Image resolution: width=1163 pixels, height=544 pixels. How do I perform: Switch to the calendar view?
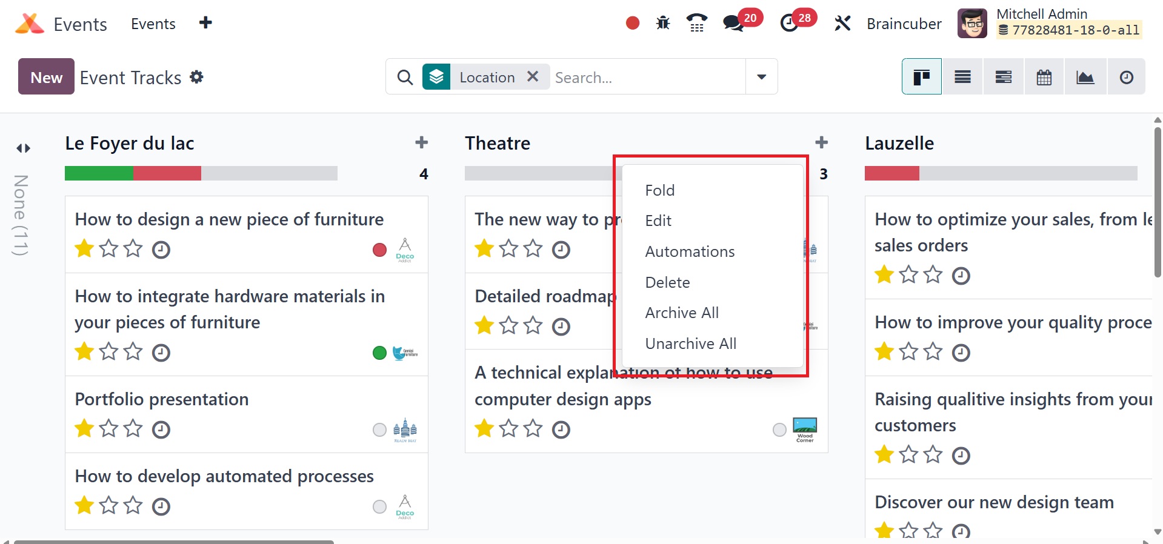1044,77
